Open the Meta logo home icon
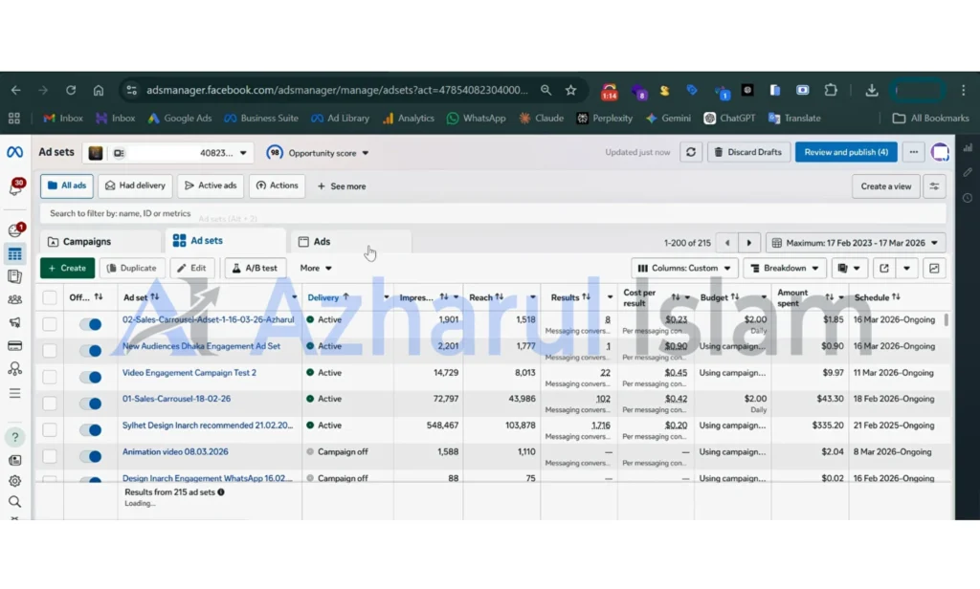The width and height of the screenshot is (980, 589). (15, 152)
